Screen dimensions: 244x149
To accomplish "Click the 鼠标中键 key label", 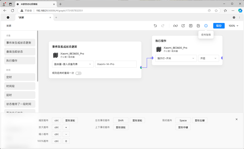I will click(183, 127).
